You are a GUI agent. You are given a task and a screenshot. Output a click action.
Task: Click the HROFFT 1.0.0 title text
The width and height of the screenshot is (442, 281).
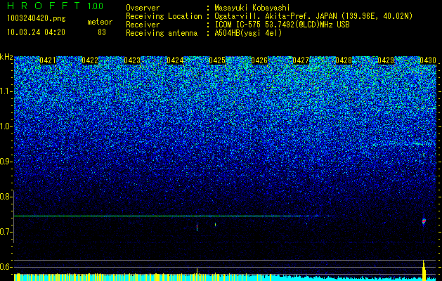[56, 6]
